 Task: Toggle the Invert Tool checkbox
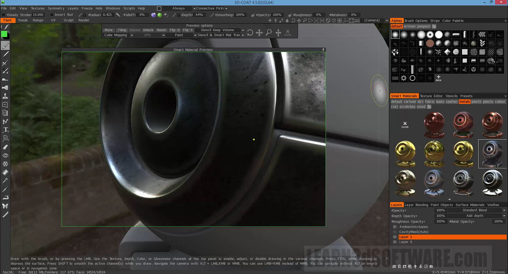tap(51, 15)
